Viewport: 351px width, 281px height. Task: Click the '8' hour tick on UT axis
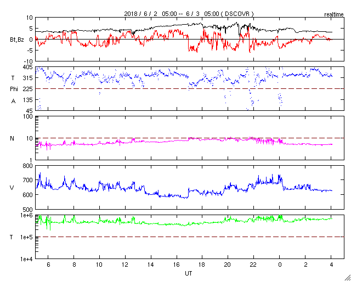tap(74, 265)
